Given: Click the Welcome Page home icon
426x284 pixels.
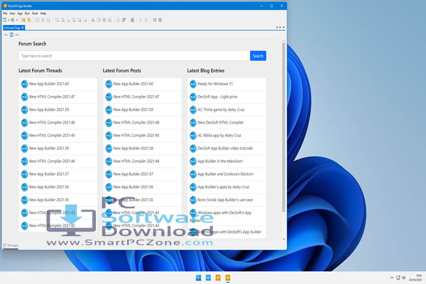Looking at the screenshot, I should 11,35.
